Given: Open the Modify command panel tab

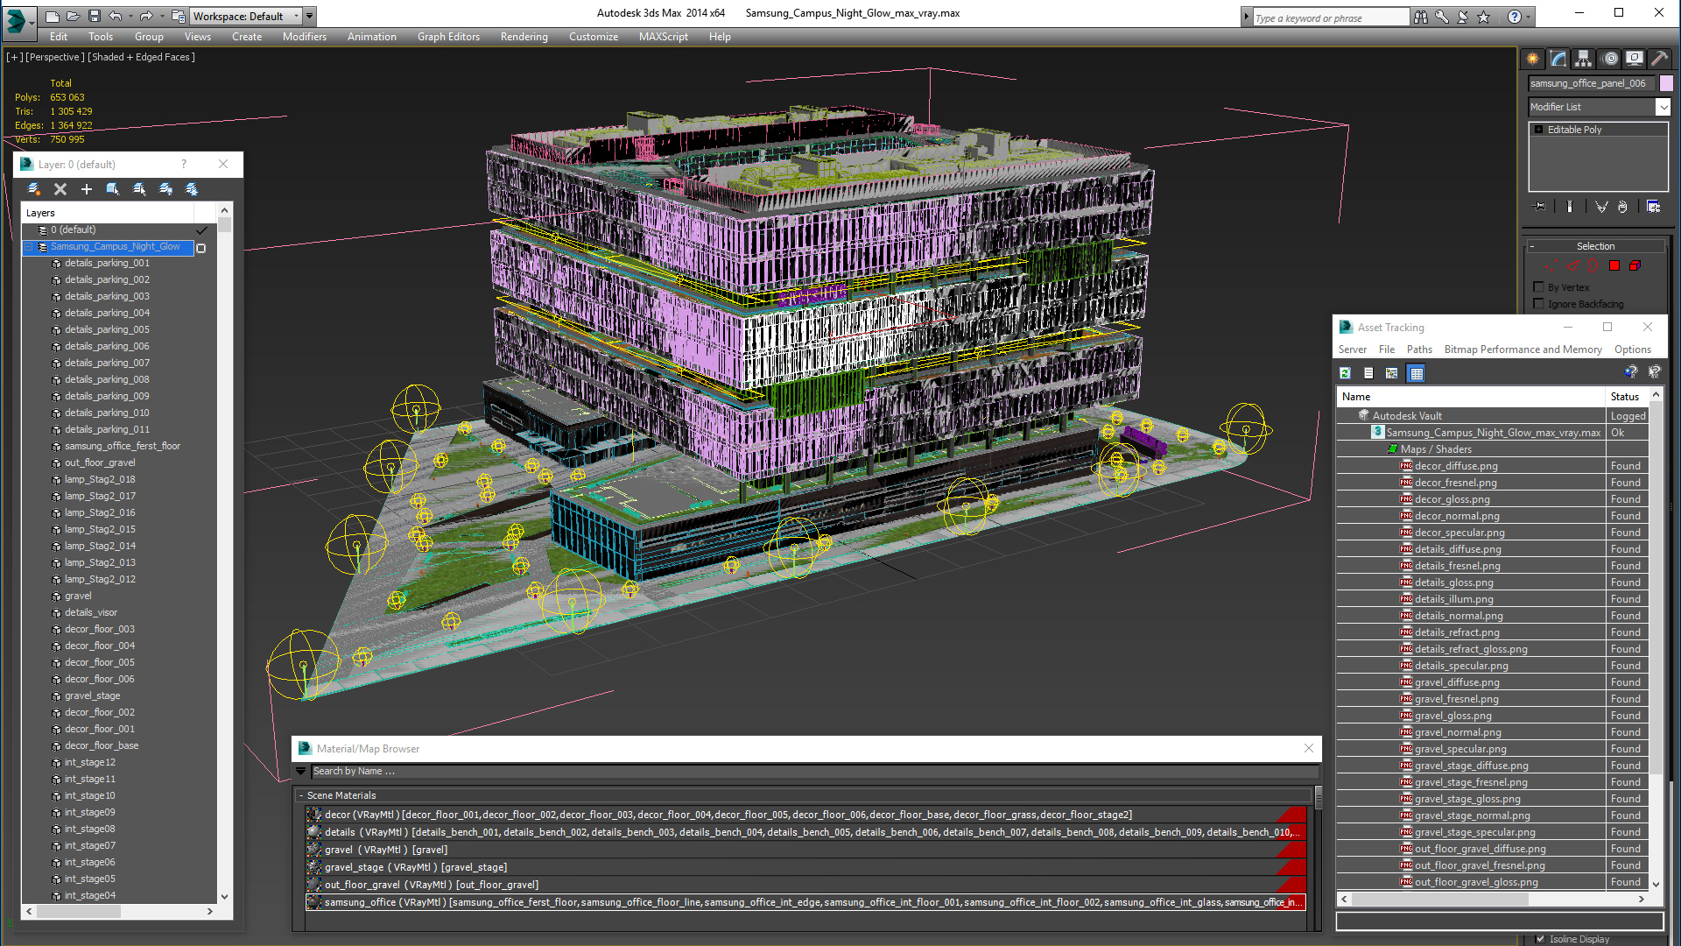Looking at the screenshot, I should [1558, 59].
